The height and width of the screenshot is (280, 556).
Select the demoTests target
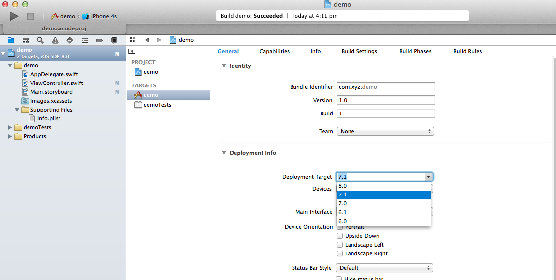(x=152, y=105)
